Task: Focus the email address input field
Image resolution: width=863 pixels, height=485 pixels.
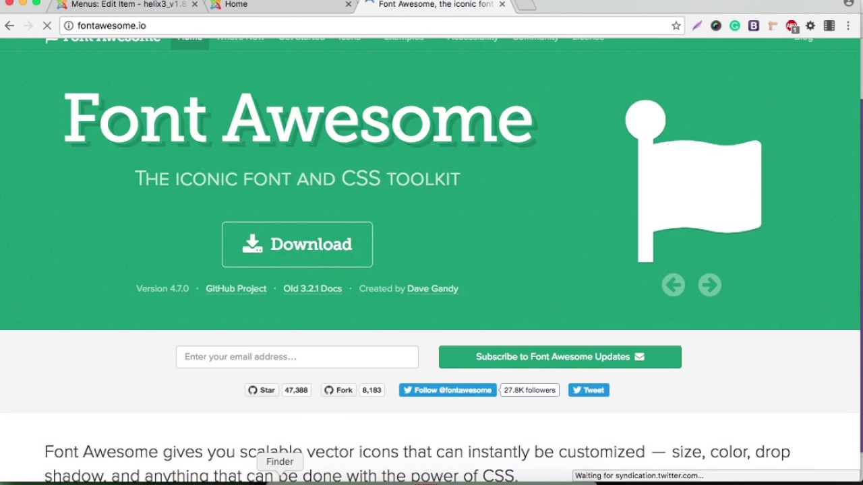Action: coord(297,357)
